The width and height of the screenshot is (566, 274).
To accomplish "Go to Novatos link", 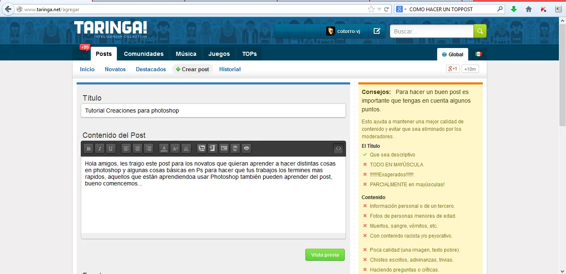I will coord(115,69).
